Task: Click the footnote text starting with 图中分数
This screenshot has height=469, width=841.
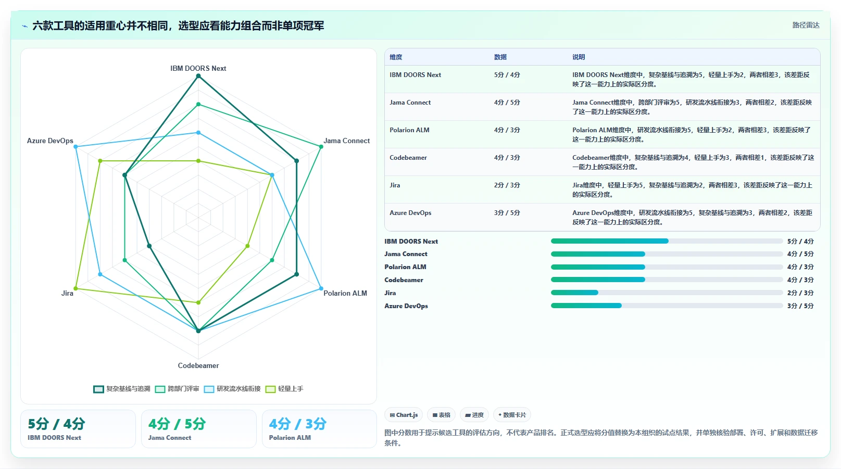Action: (601, 438)
